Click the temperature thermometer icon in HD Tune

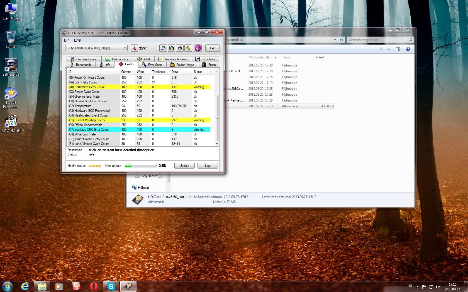[134, 48]
